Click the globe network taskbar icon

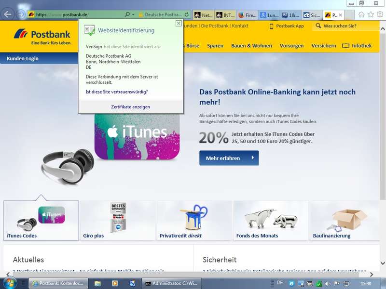point(132,284)
